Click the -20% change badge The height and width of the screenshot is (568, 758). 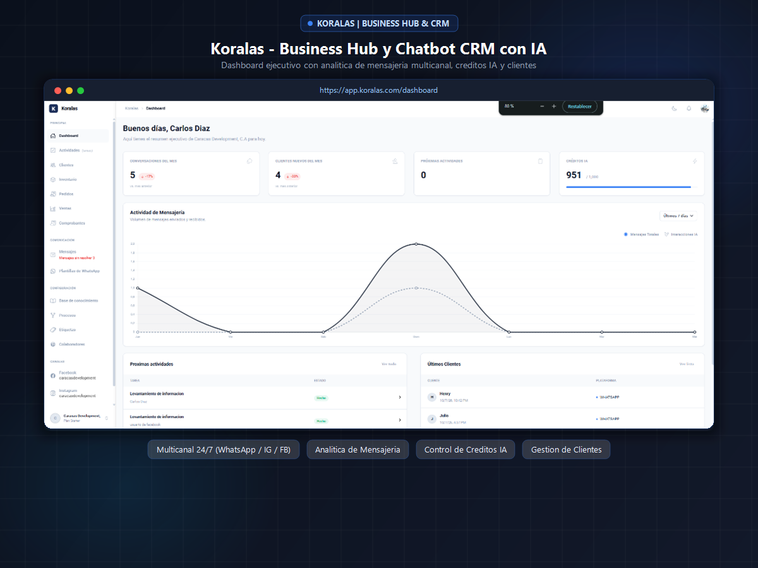[x=292, y=176]
